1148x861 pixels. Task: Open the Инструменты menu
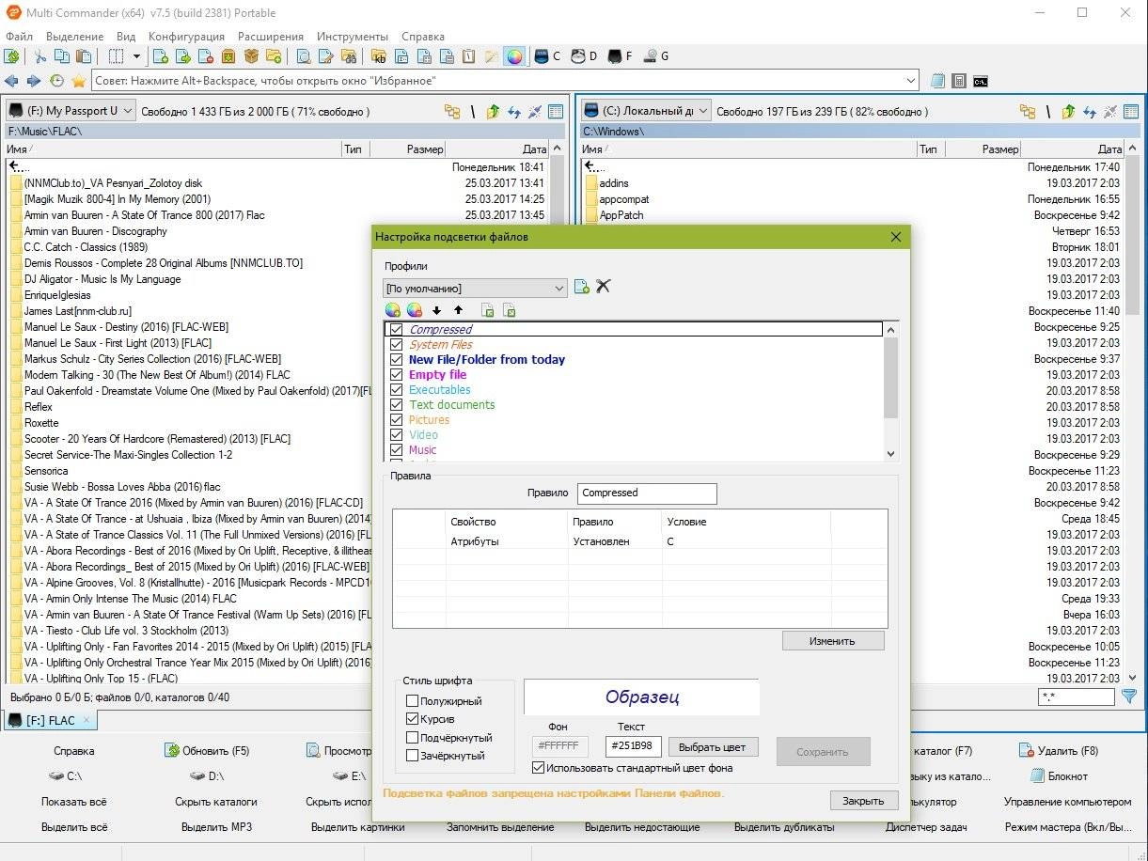pos(353,37)
